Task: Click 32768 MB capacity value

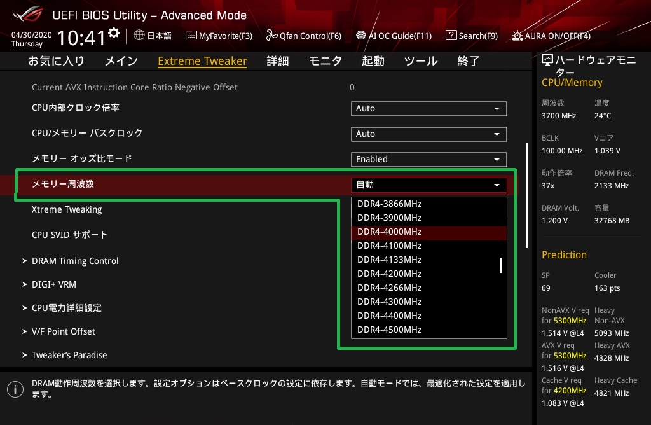Action: pyautogui.click(x=612, y=221)
